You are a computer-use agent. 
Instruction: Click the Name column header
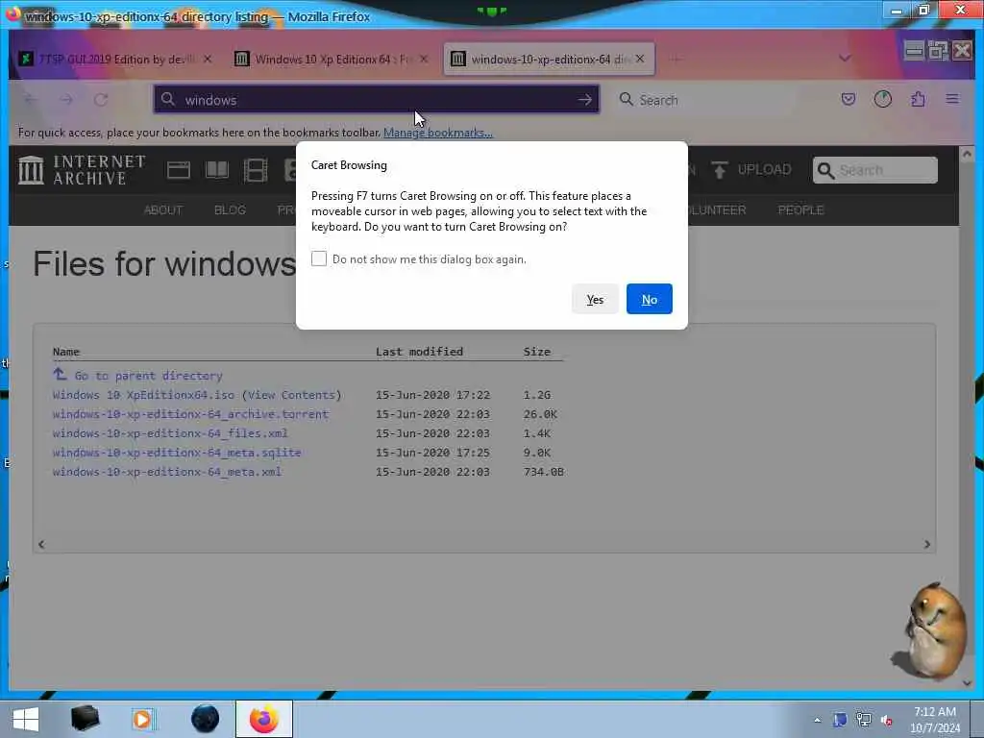coord(66,352)
